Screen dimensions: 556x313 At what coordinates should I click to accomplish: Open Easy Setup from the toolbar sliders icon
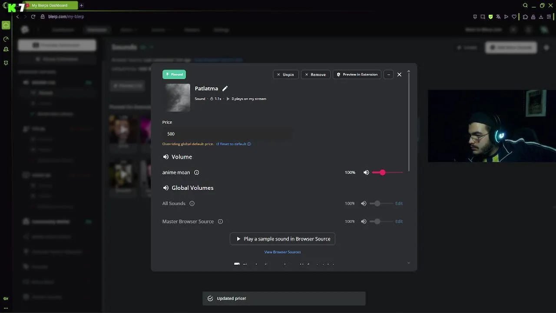pos(549,17)
